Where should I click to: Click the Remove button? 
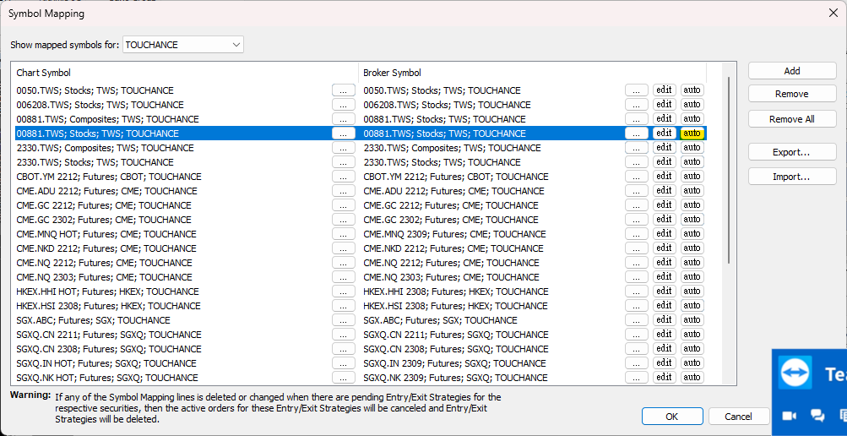click(792, 94)
